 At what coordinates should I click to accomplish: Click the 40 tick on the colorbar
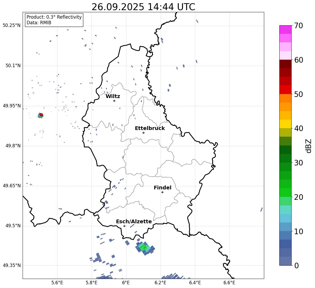coord(299,128)
